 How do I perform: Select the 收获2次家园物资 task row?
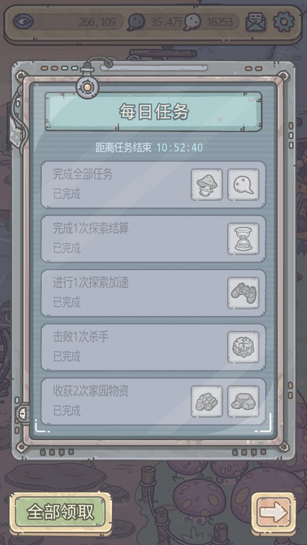[153, 401]
